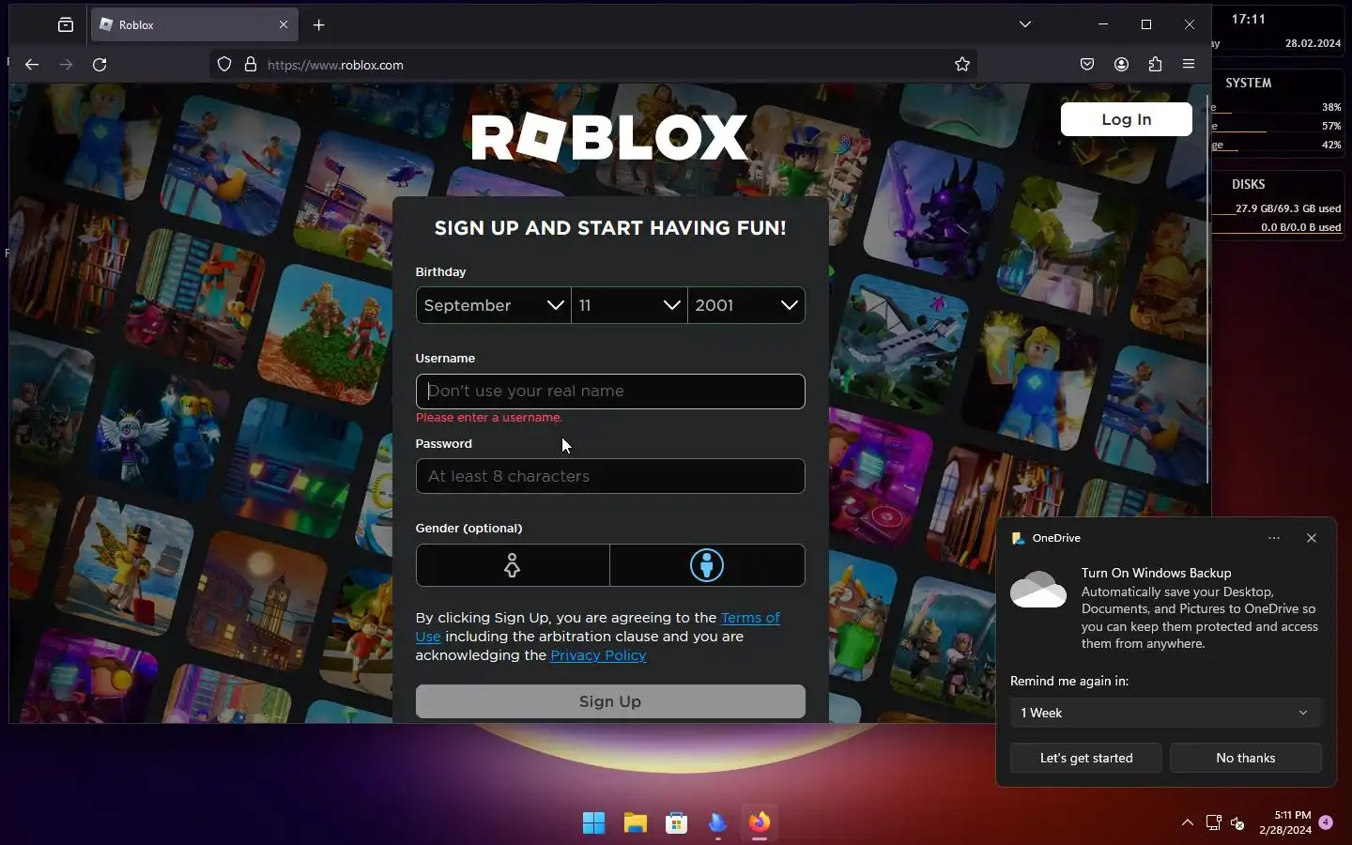
Task: Open the birthday year dropdown
Action: (746, 305)
